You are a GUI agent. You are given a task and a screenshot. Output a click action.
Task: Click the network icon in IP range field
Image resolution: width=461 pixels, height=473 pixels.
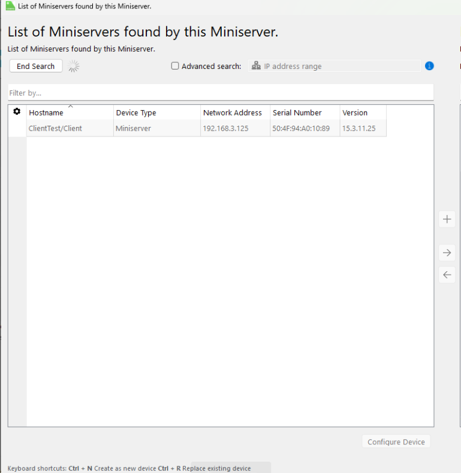tap(256, 66)
